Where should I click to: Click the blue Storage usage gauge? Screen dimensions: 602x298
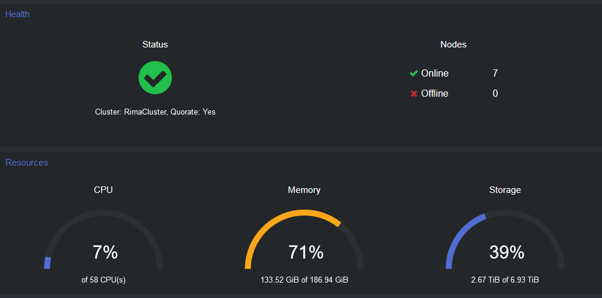[461, 231]
